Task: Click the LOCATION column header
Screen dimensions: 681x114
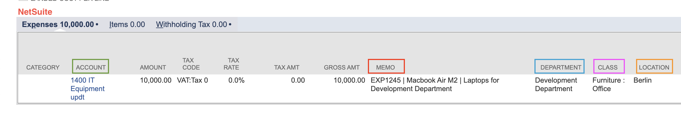Action: 654,67
